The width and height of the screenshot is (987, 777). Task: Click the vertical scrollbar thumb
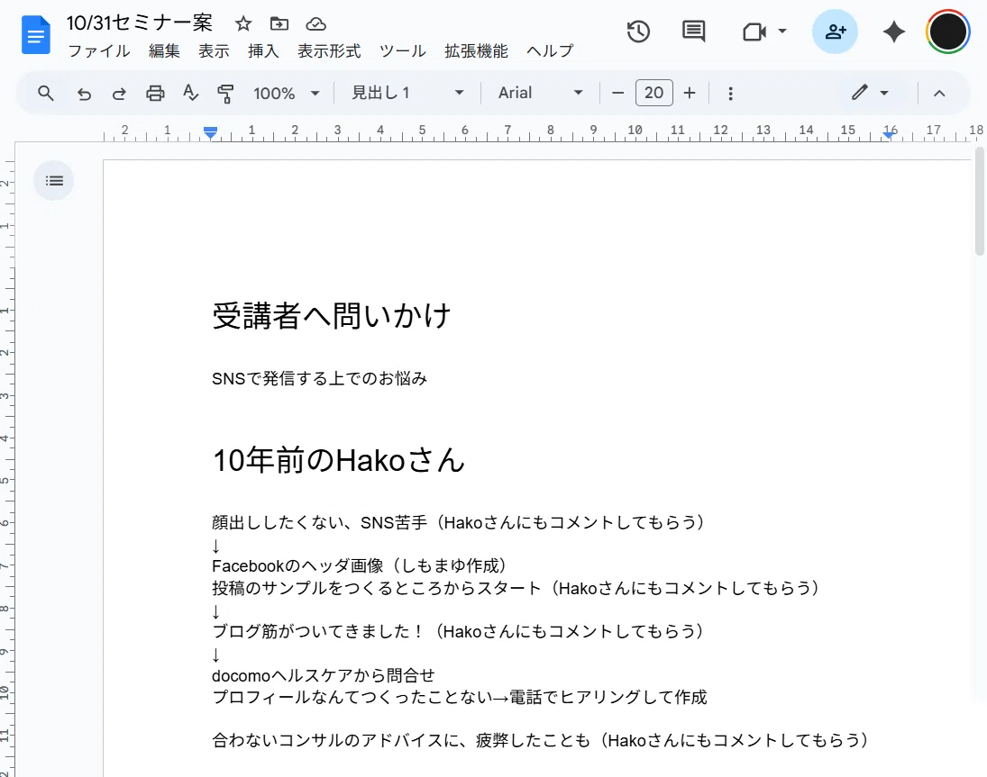pyautogui.click(x=979, y=201)
